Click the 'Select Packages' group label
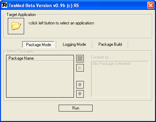The width and height of the screenshot is (156, 122). [x=20, y=51]
